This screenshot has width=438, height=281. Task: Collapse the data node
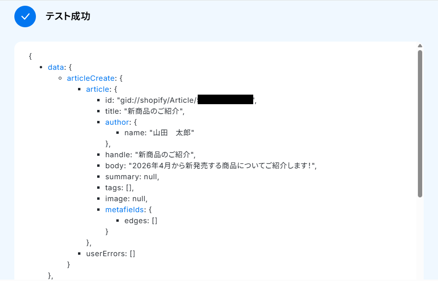[56, 67]
